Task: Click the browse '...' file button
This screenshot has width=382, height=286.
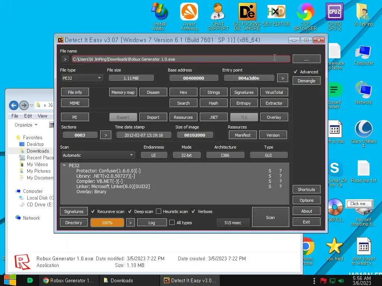Action: point(307,59)
